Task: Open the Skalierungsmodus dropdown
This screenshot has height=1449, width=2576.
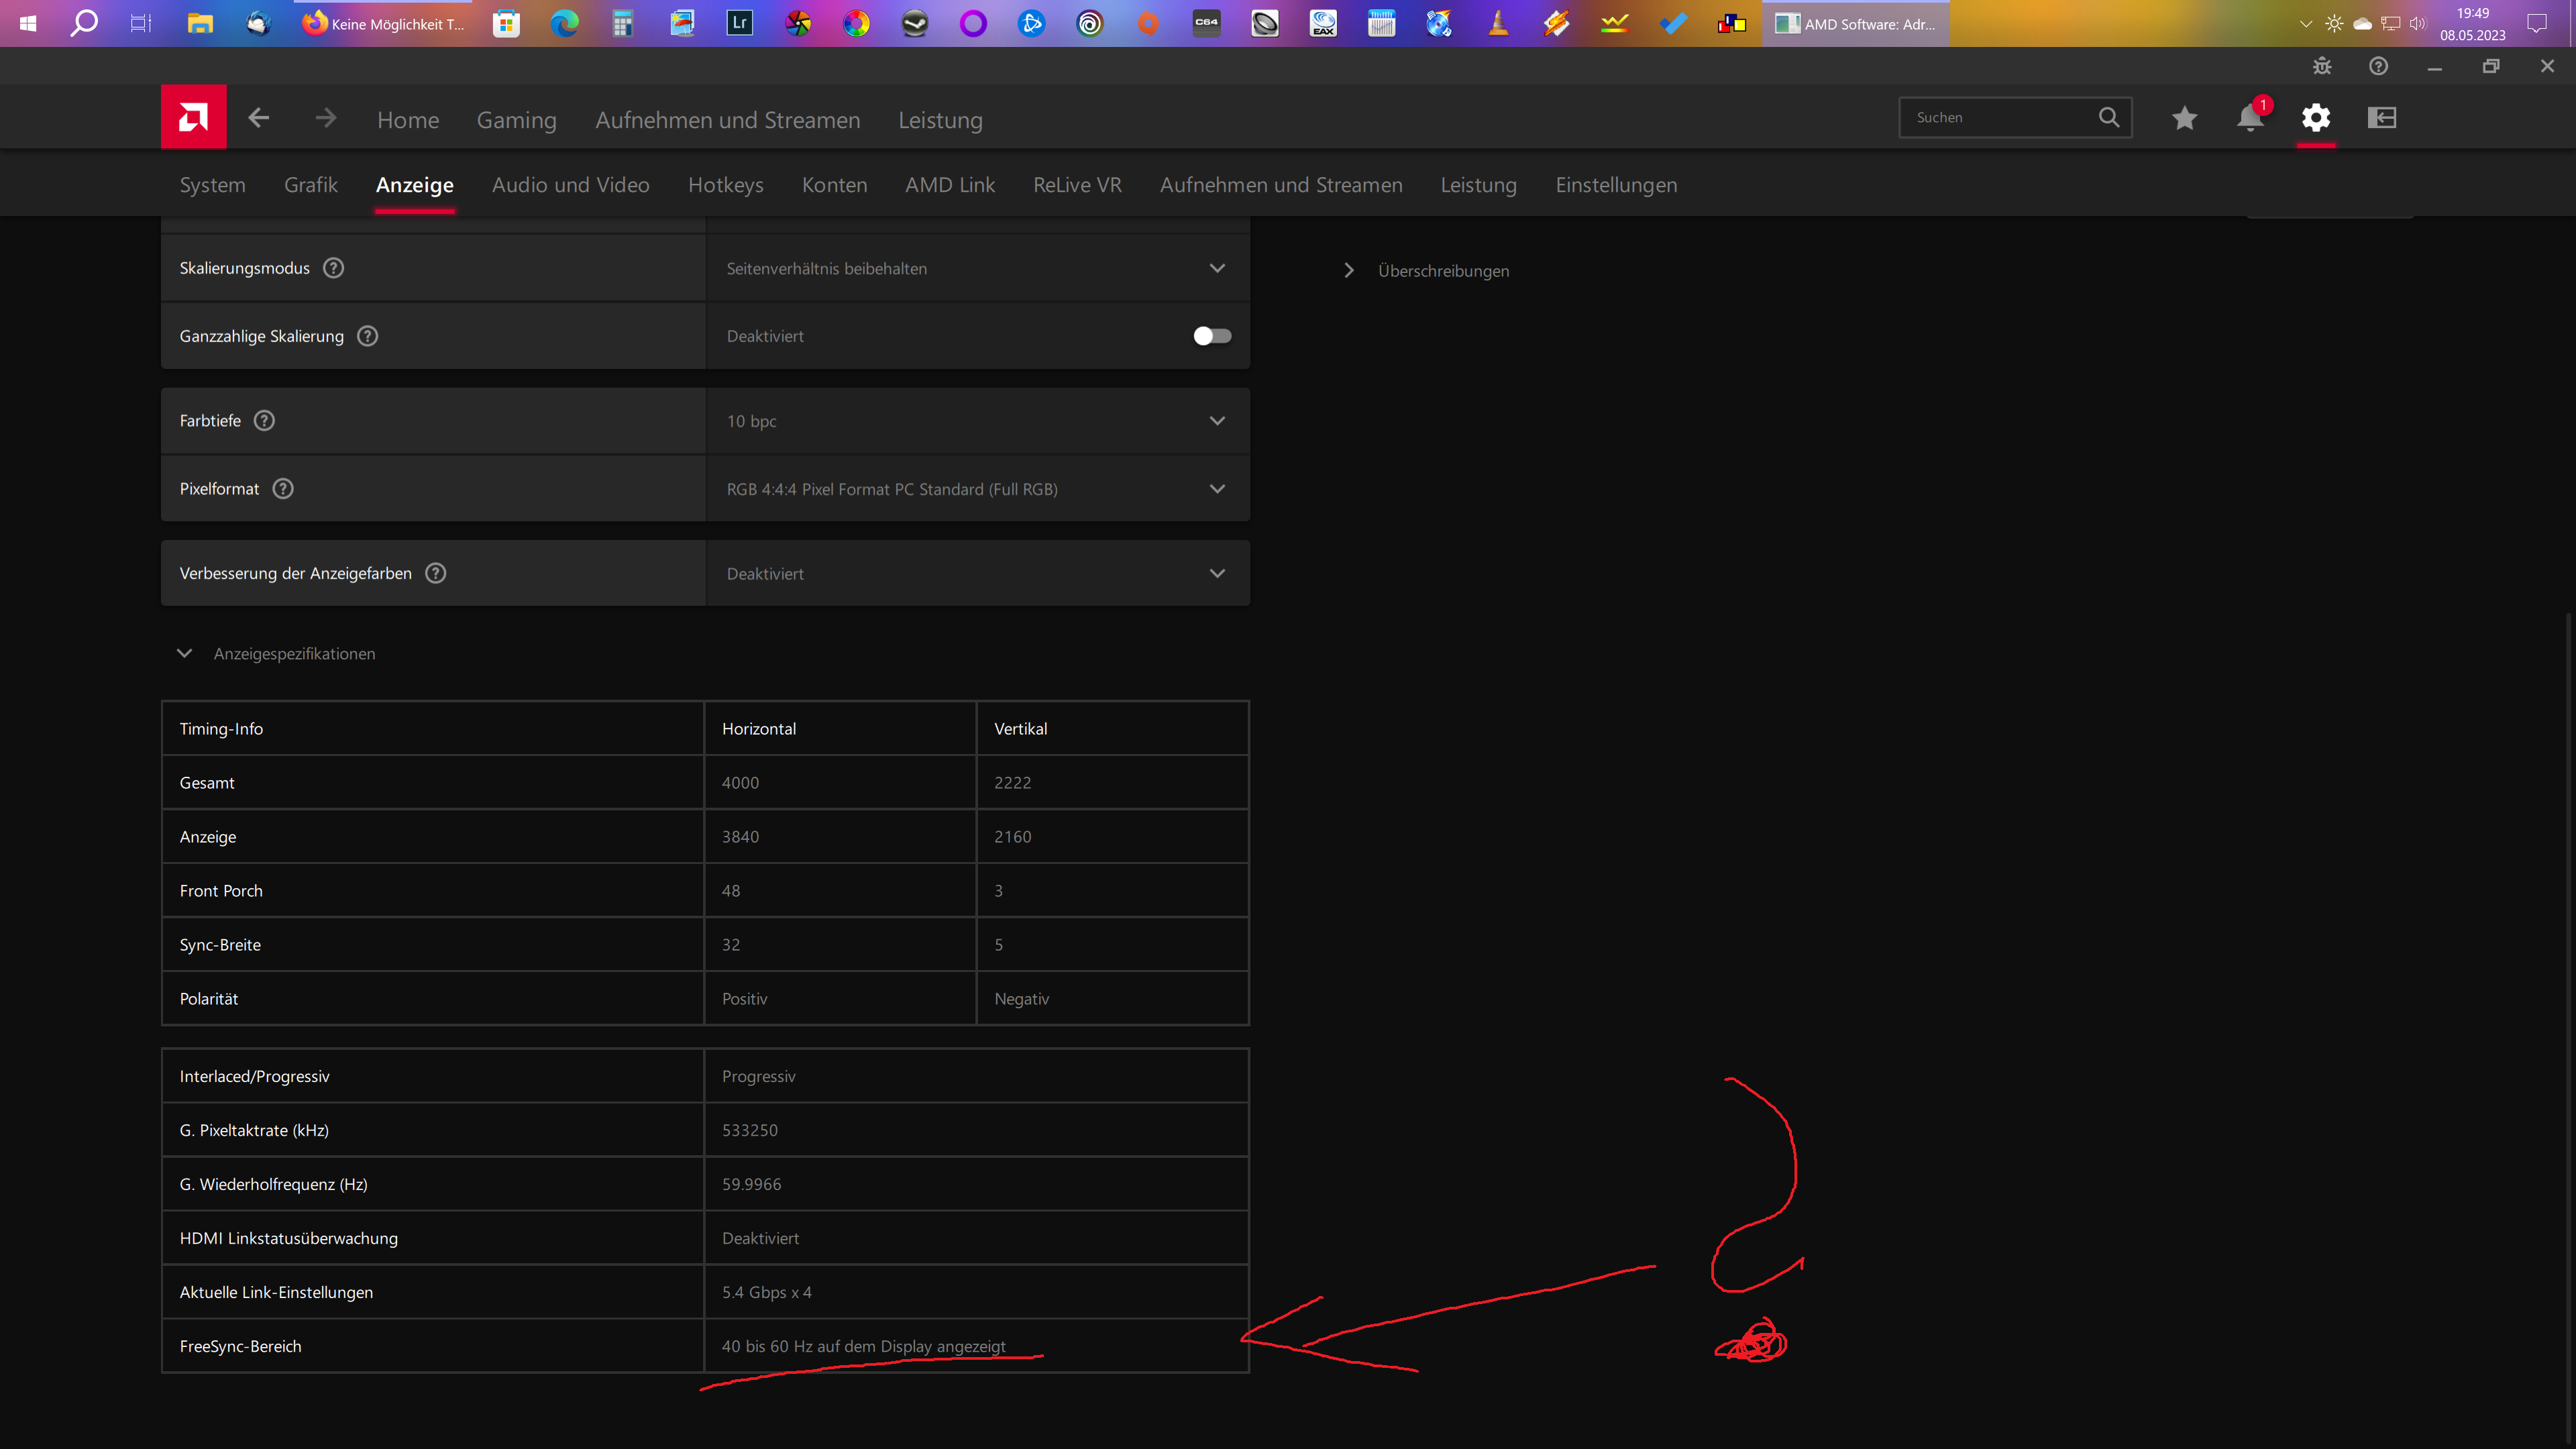Action: coord(1217,268)
